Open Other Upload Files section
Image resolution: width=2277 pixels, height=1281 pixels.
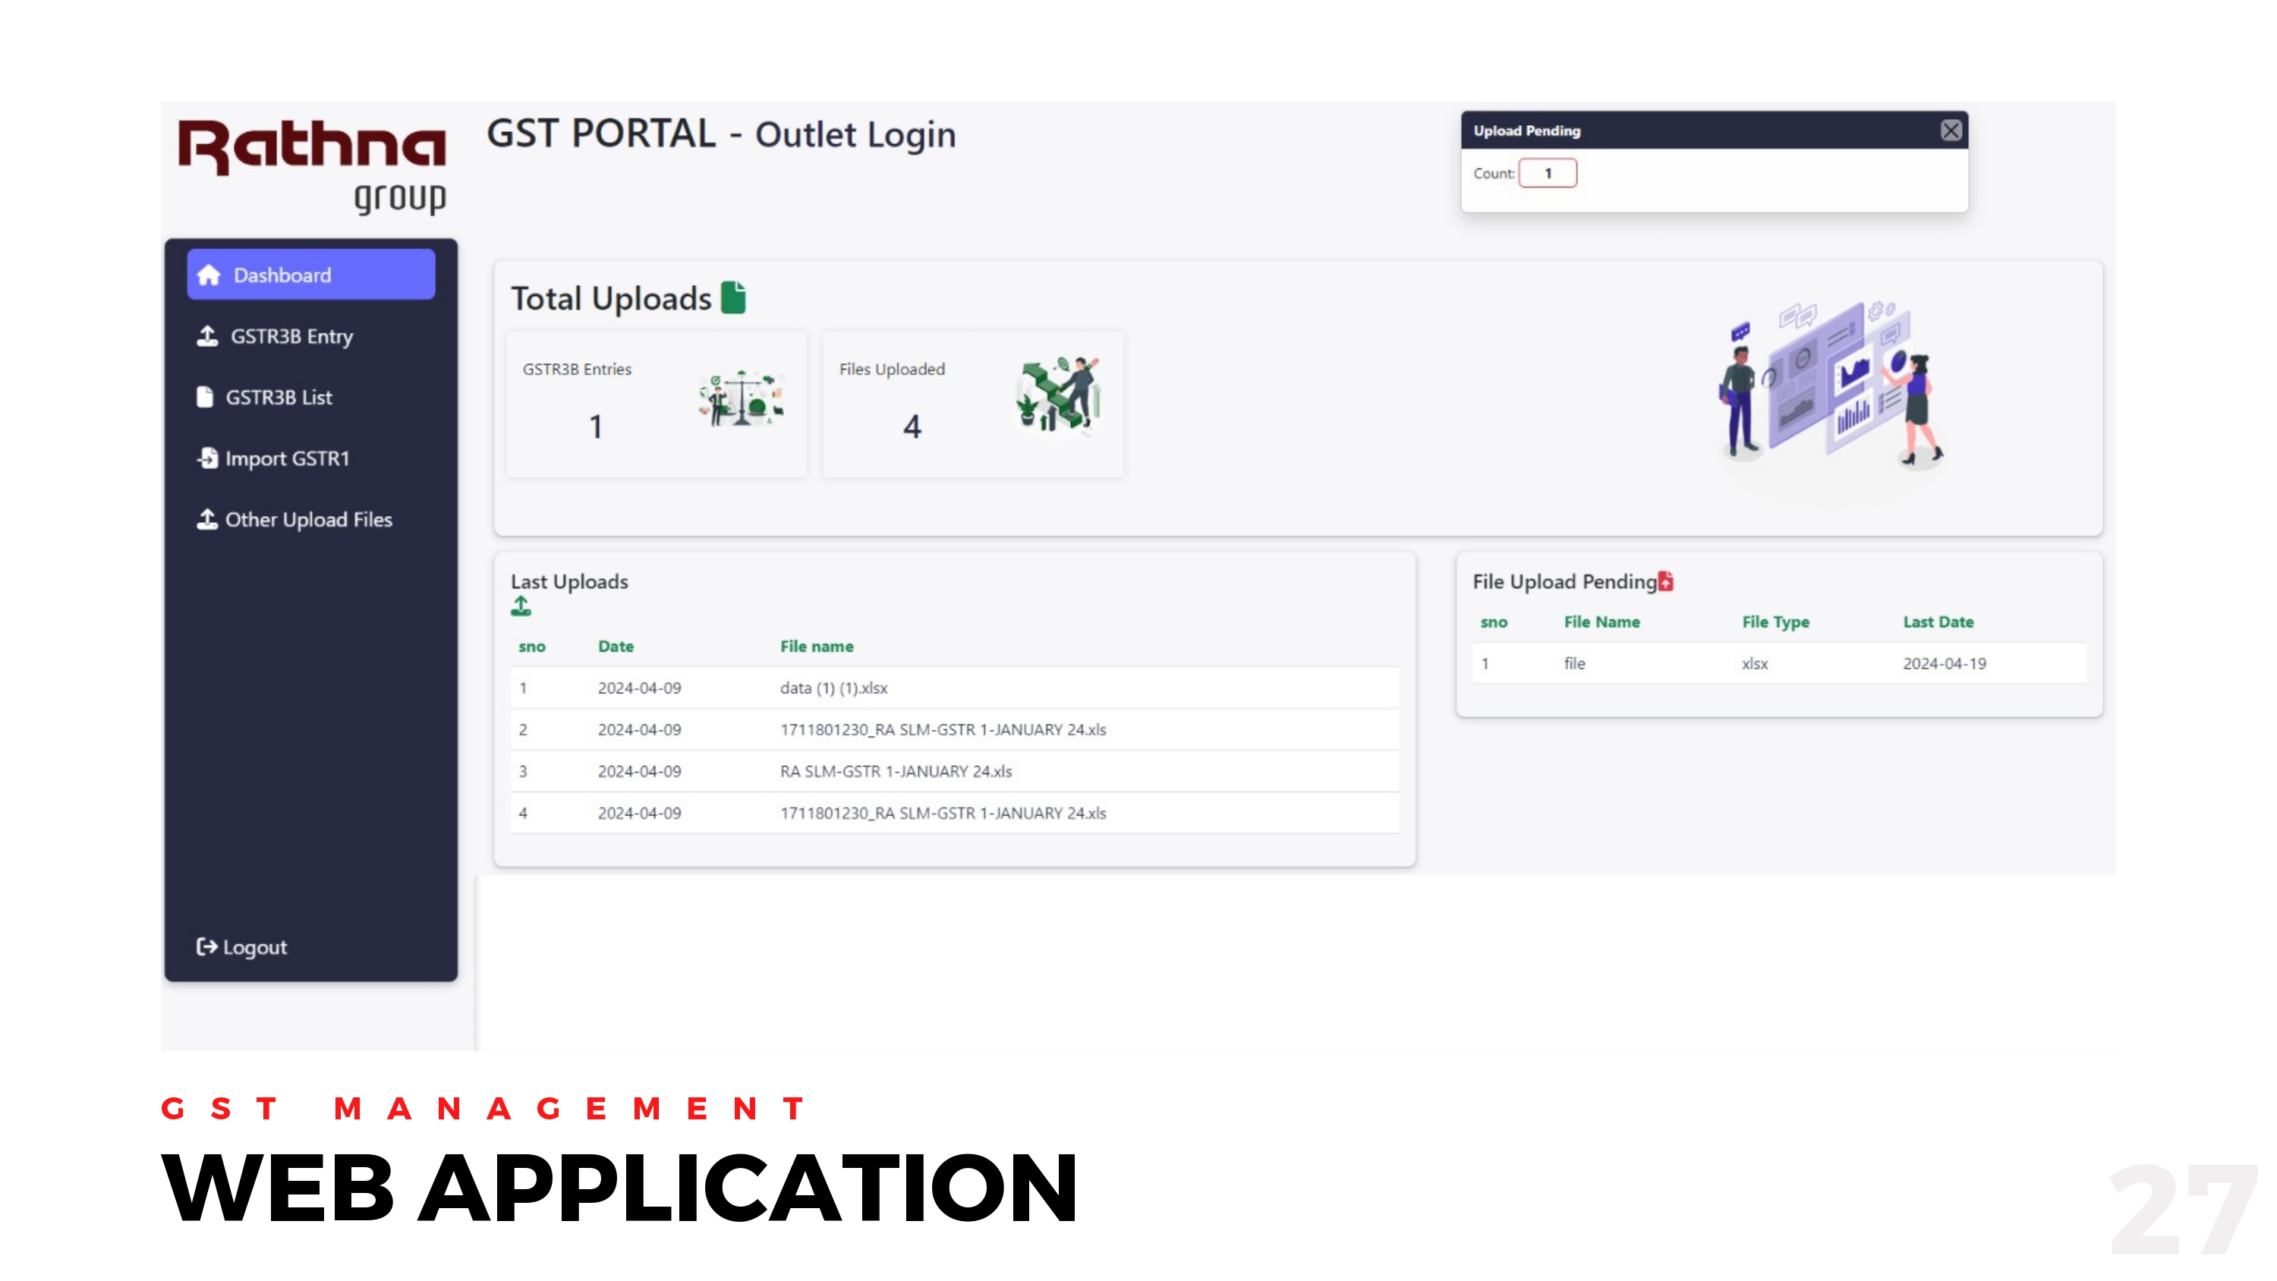pyautogui.click(x=308, y=519)
